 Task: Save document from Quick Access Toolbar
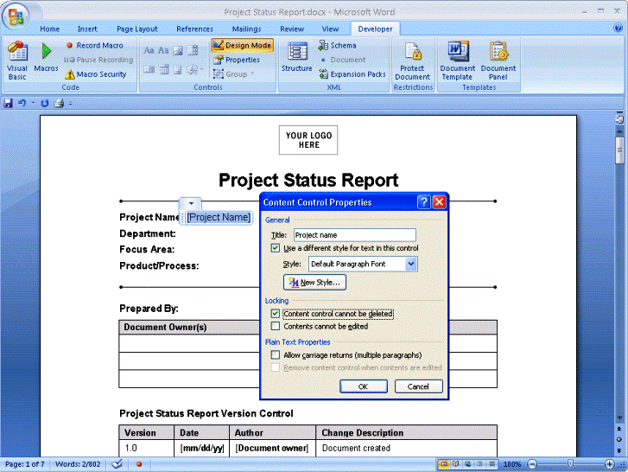[x=8, y=104]
